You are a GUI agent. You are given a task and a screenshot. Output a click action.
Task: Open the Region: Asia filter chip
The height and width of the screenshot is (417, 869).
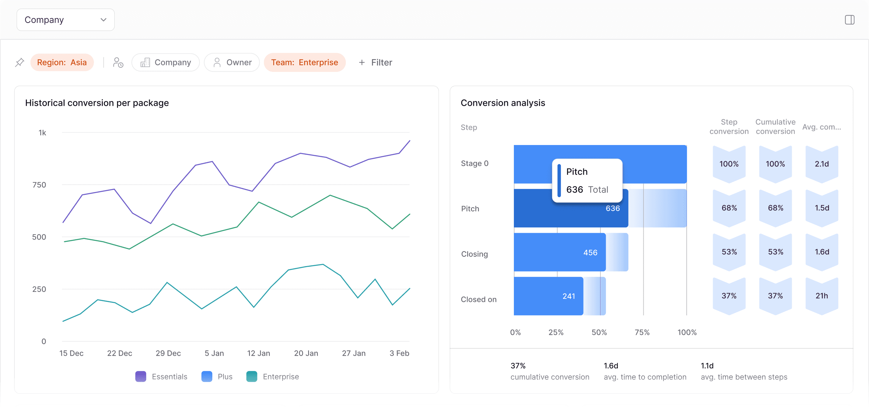62,63
